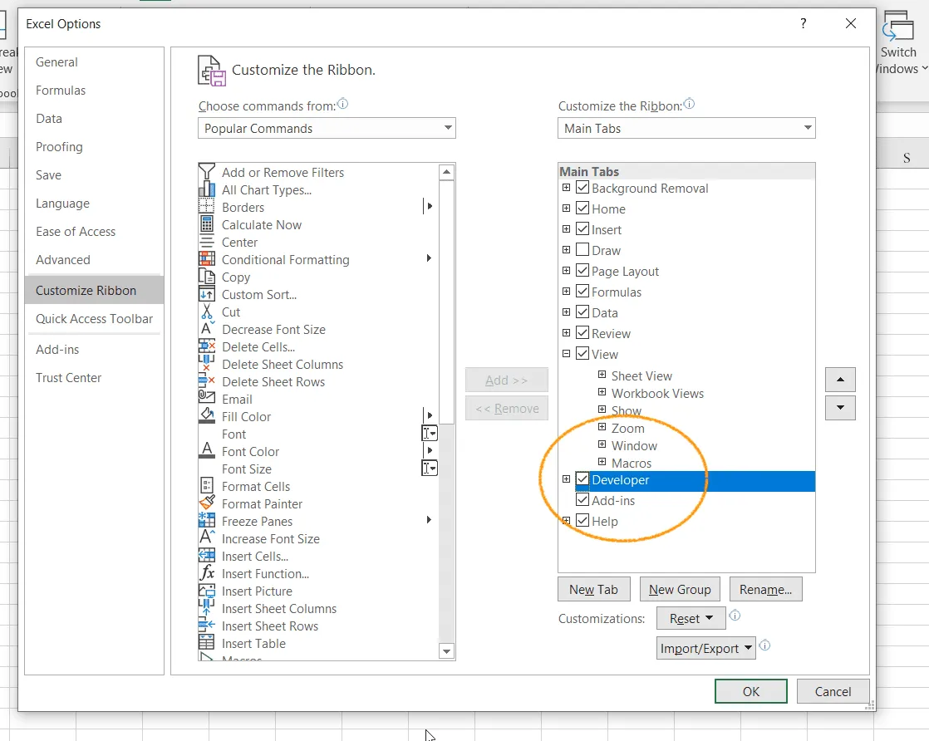
Task: Select the Insert Picture command
Action: pos(258,591)
